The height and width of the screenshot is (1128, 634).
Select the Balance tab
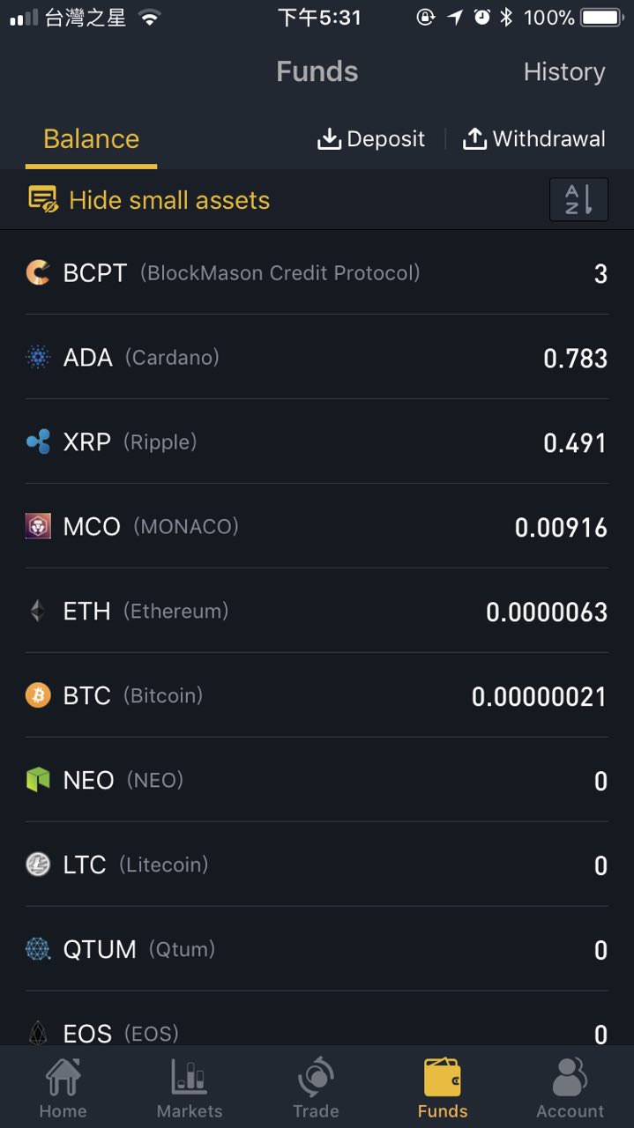[x=91, y=139]
